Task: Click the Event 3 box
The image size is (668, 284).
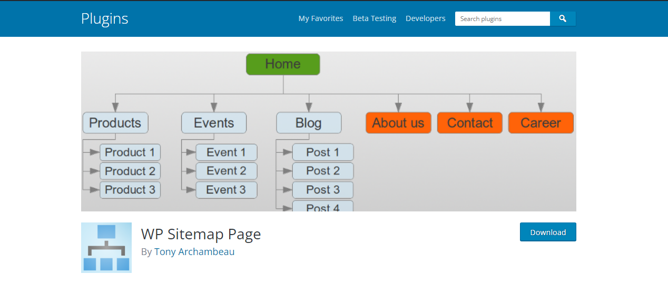Action: pyautogui.click(x=227, y=190)
